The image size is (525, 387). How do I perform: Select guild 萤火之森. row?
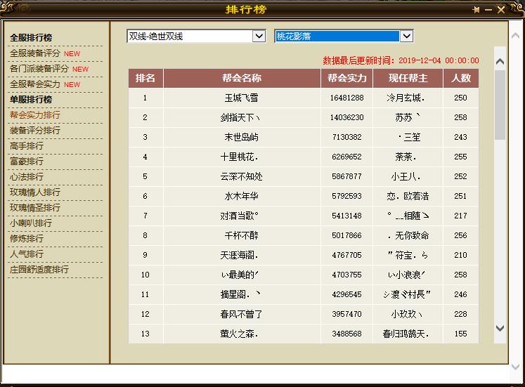tap(304, 334)
